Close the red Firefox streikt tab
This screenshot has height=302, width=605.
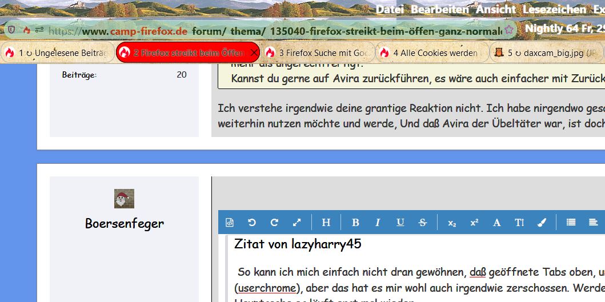(253, 53)
